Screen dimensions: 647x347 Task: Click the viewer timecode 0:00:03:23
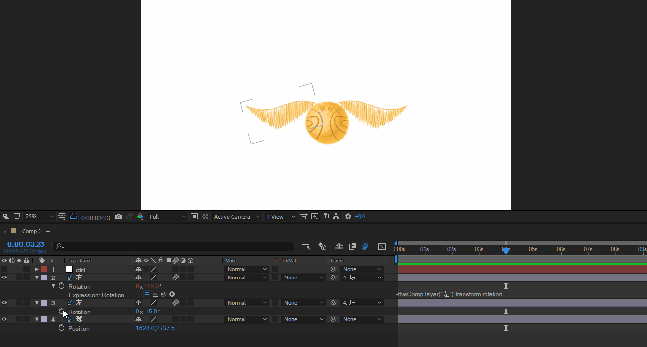(x=96, y=217)
